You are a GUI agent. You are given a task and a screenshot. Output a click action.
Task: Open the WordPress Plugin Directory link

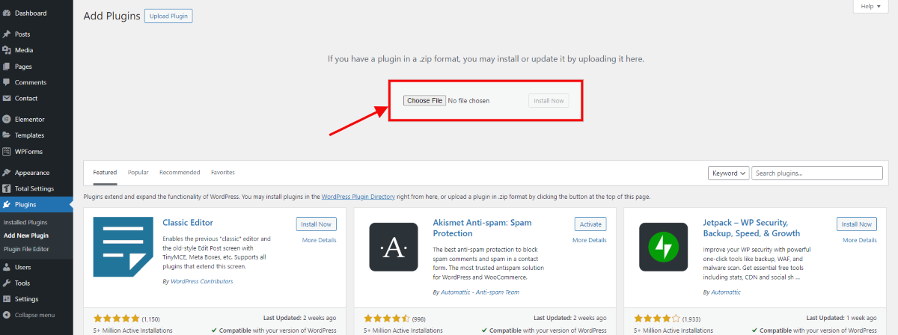coord(357,197)
